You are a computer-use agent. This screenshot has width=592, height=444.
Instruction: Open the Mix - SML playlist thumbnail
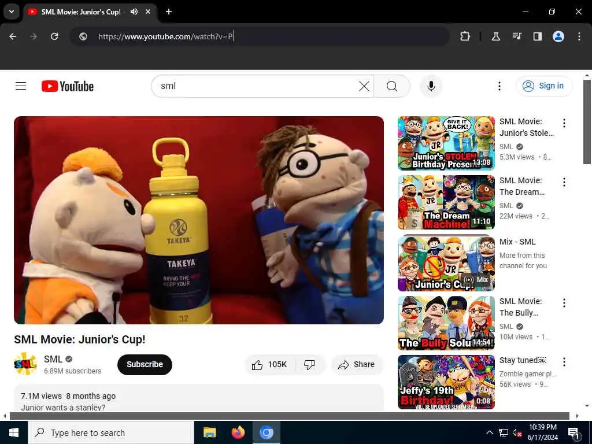tap(446, 263)
